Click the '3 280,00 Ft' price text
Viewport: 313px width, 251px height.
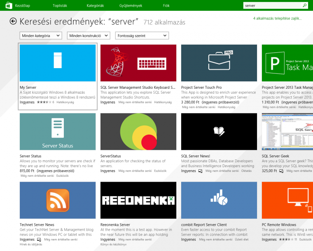(x=190, y=102)
